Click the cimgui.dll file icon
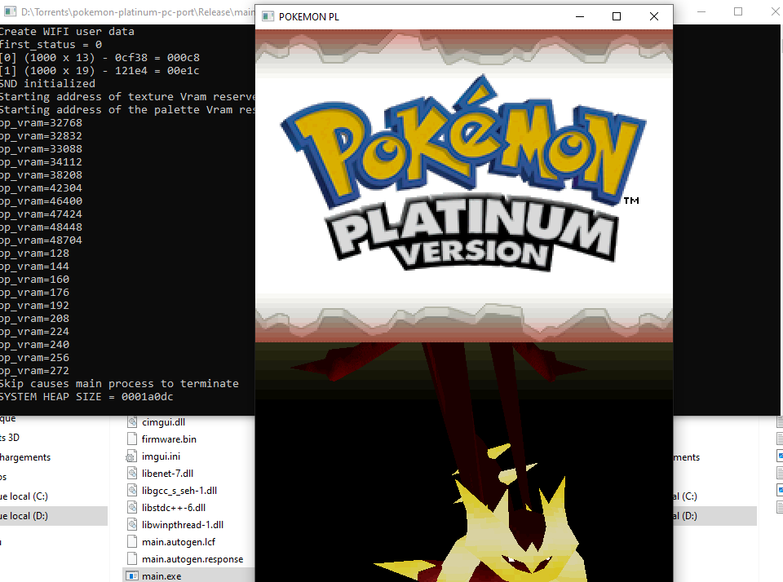 [132, 422]
